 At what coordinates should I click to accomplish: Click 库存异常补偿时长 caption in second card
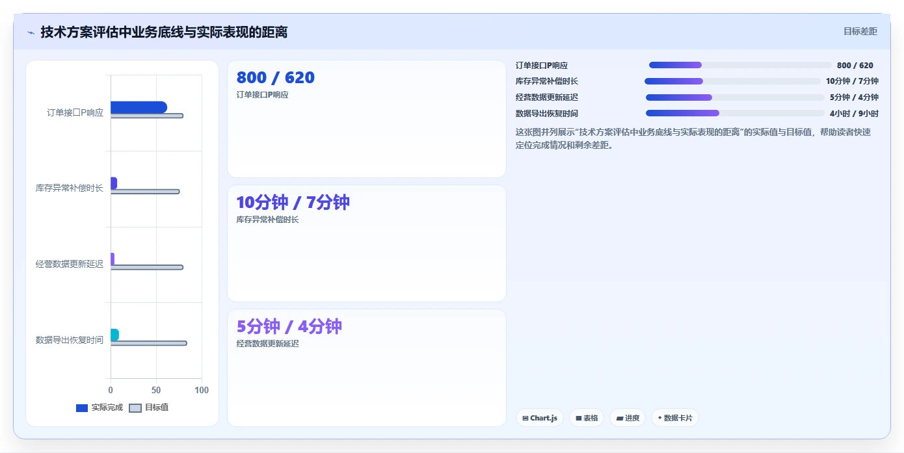click(x=268, y=220)
